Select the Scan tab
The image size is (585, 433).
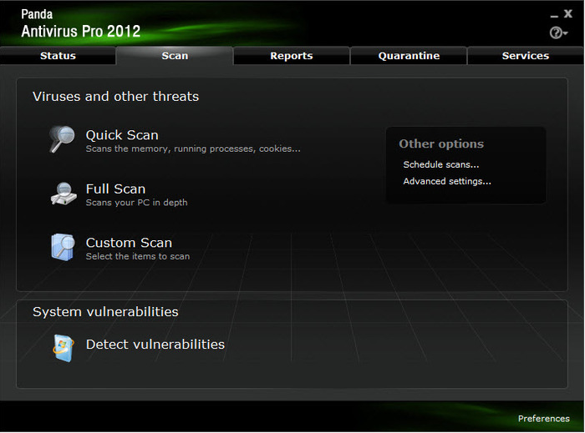point(175,56)
